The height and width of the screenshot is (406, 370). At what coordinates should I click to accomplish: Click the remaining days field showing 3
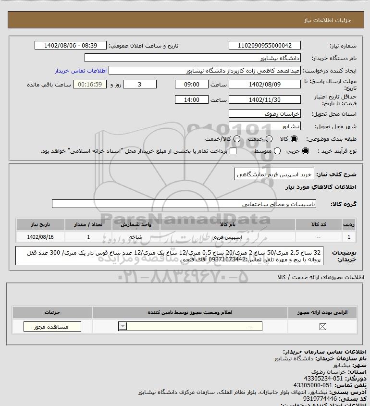coord(139,84)
